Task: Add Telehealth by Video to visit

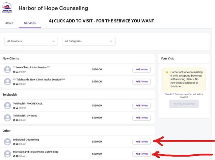Action: [142, 118]
